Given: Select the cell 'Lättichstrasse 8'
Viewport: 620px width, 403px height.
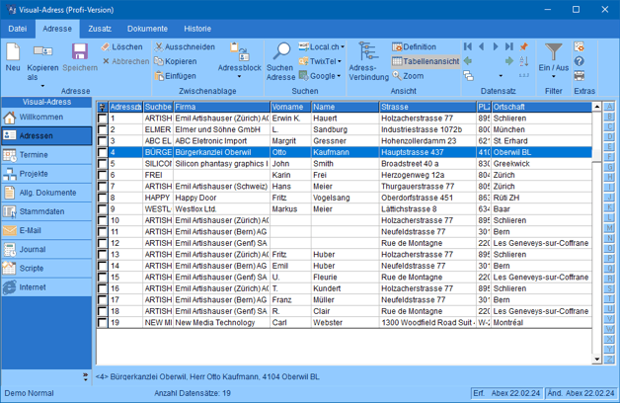Looking at the screenshot, I should click(x=428, y=209).
